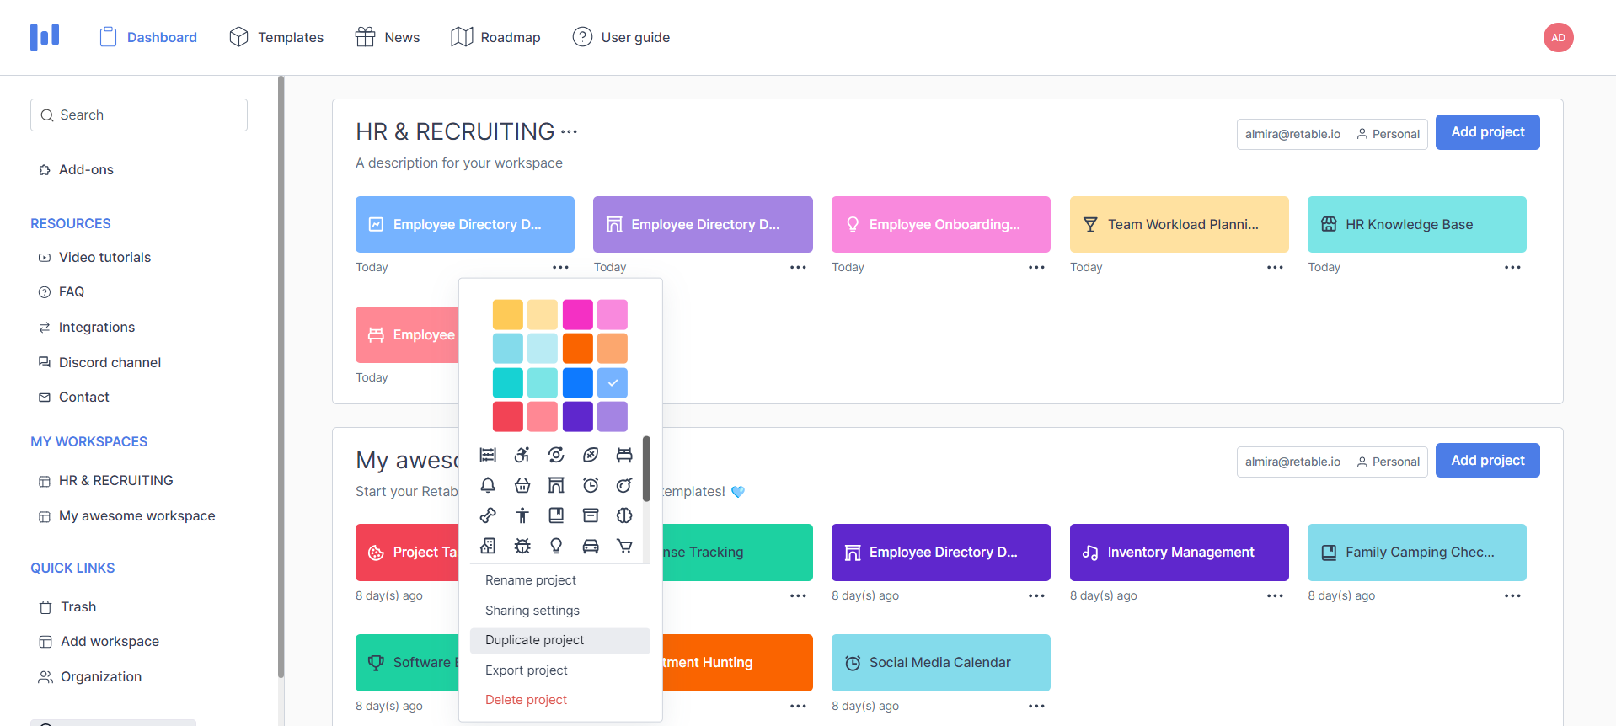Screen dimensions: 1616x726
Task: Click the Search field in sidebar
Action: [139, 115]
